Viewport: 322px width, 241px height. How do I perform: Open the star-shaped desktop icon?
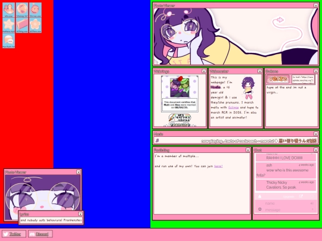pos(8,26)
